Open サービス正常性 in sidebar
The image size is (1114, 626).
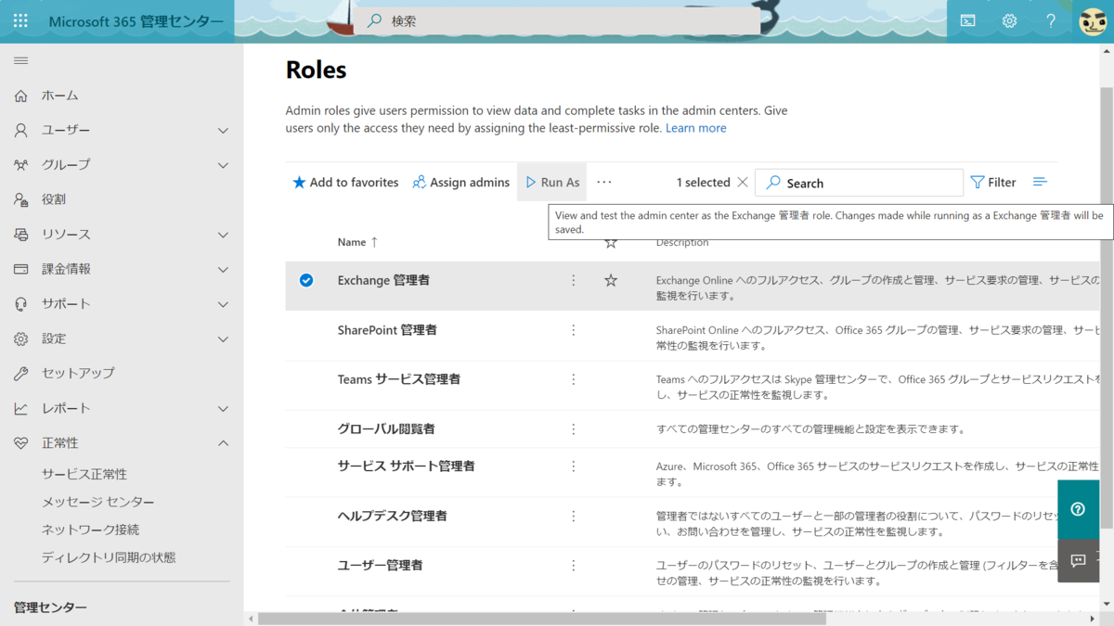(x=84, y=474)
